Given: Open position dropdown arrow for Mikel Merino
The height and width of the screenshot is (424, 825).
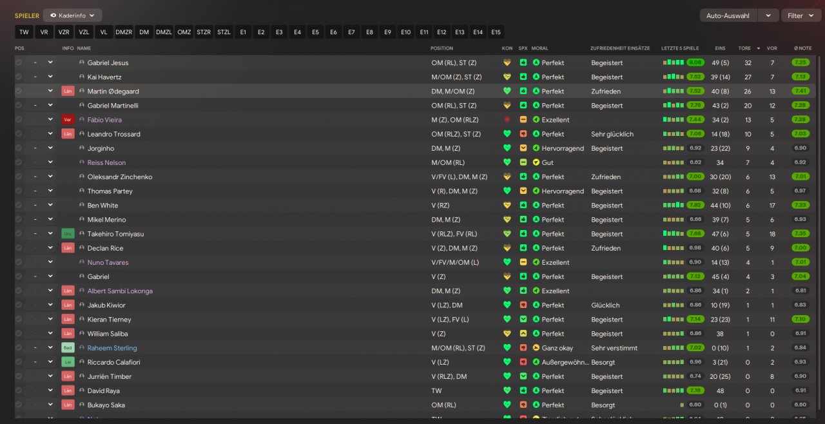Looking at the screenshot, I should point(50,220).
